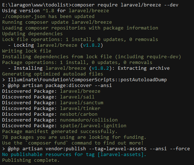Click the 'Using version ^1.8' line
Image resolution: width=194 pixels, height=165 pixels.
pos(56,11)
